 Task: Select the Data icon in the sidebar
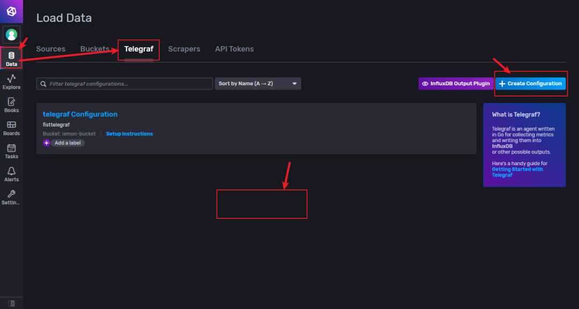coord(11,56)
